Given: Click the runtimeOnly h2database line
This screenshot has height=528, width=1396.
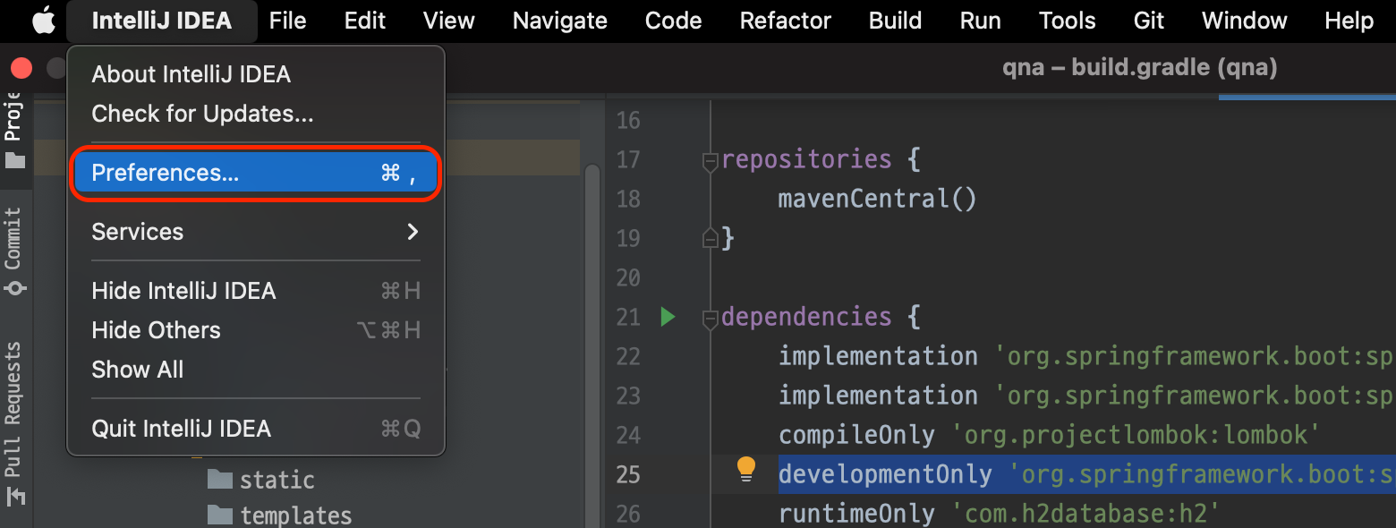Looking at the screenshot, I should pos(1000,514).
